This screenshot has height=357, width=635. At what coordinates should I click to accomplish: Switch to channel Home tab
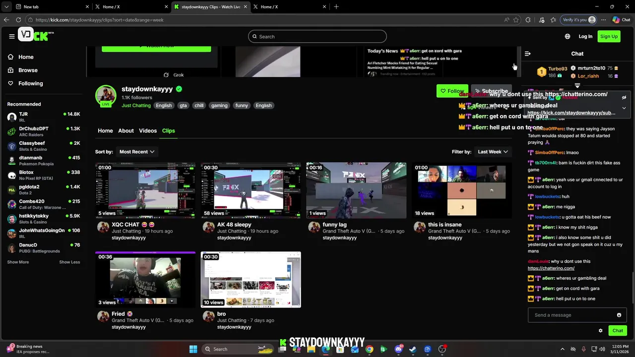[x=105, y=130]
